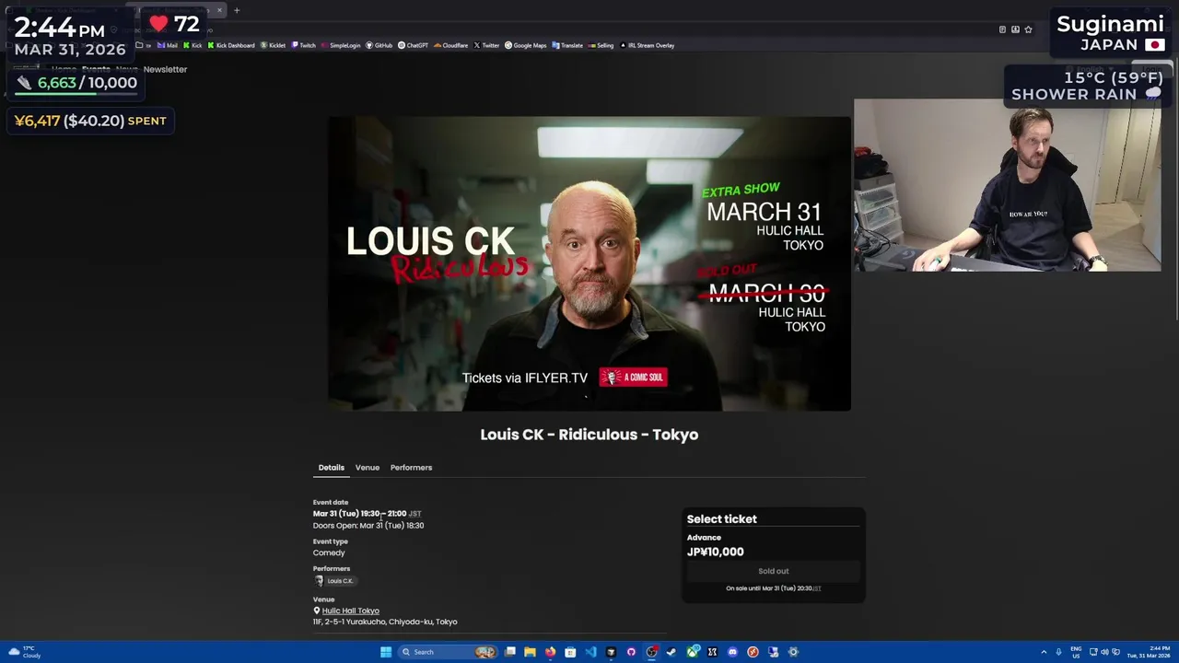Open the Mail bookmark
Viewport: 1179px width, 663px height.
[x=167, y=45]
